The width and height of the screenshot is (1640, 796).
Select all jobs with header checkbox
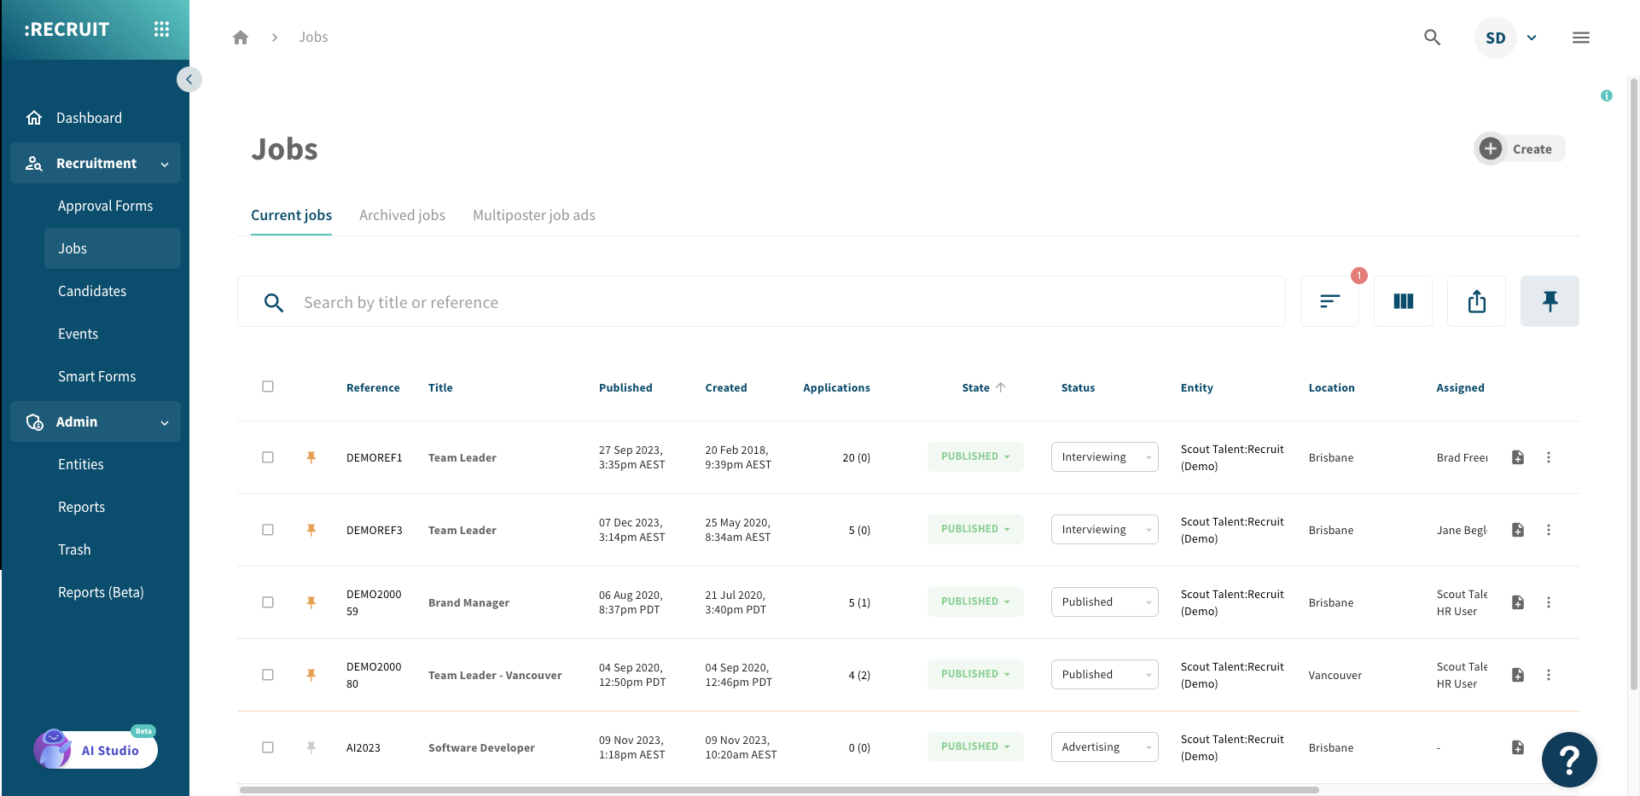268,386
